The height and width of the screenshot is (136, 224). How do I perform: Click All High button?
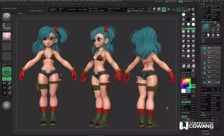pyautogui.click(x=216, y=98)
